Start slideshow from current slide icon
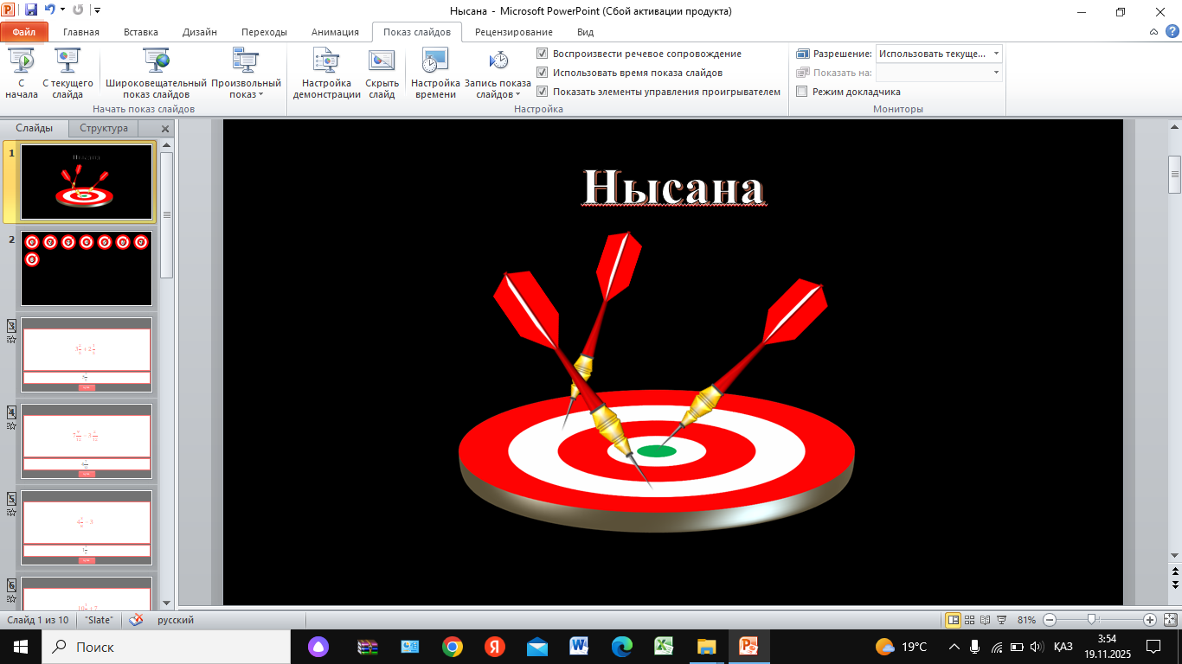Viewport: 1182px width, 664px height. tap(67, 61)
